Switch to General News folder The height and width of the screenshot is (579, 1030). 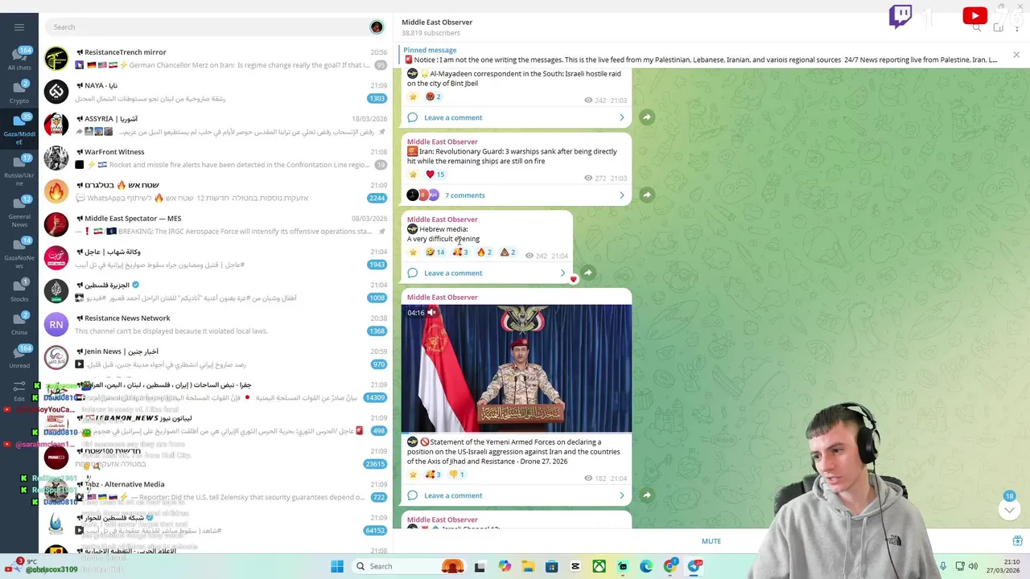19,211
